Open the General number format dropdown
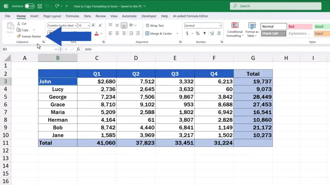The width and height of the screenshot is (330, 185). click(220, 25)
